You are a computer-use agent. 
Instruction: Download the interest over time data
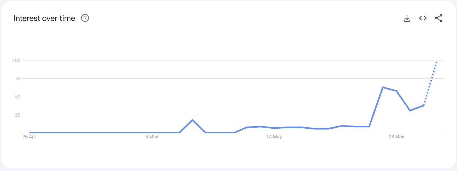(x=407, y=18)
